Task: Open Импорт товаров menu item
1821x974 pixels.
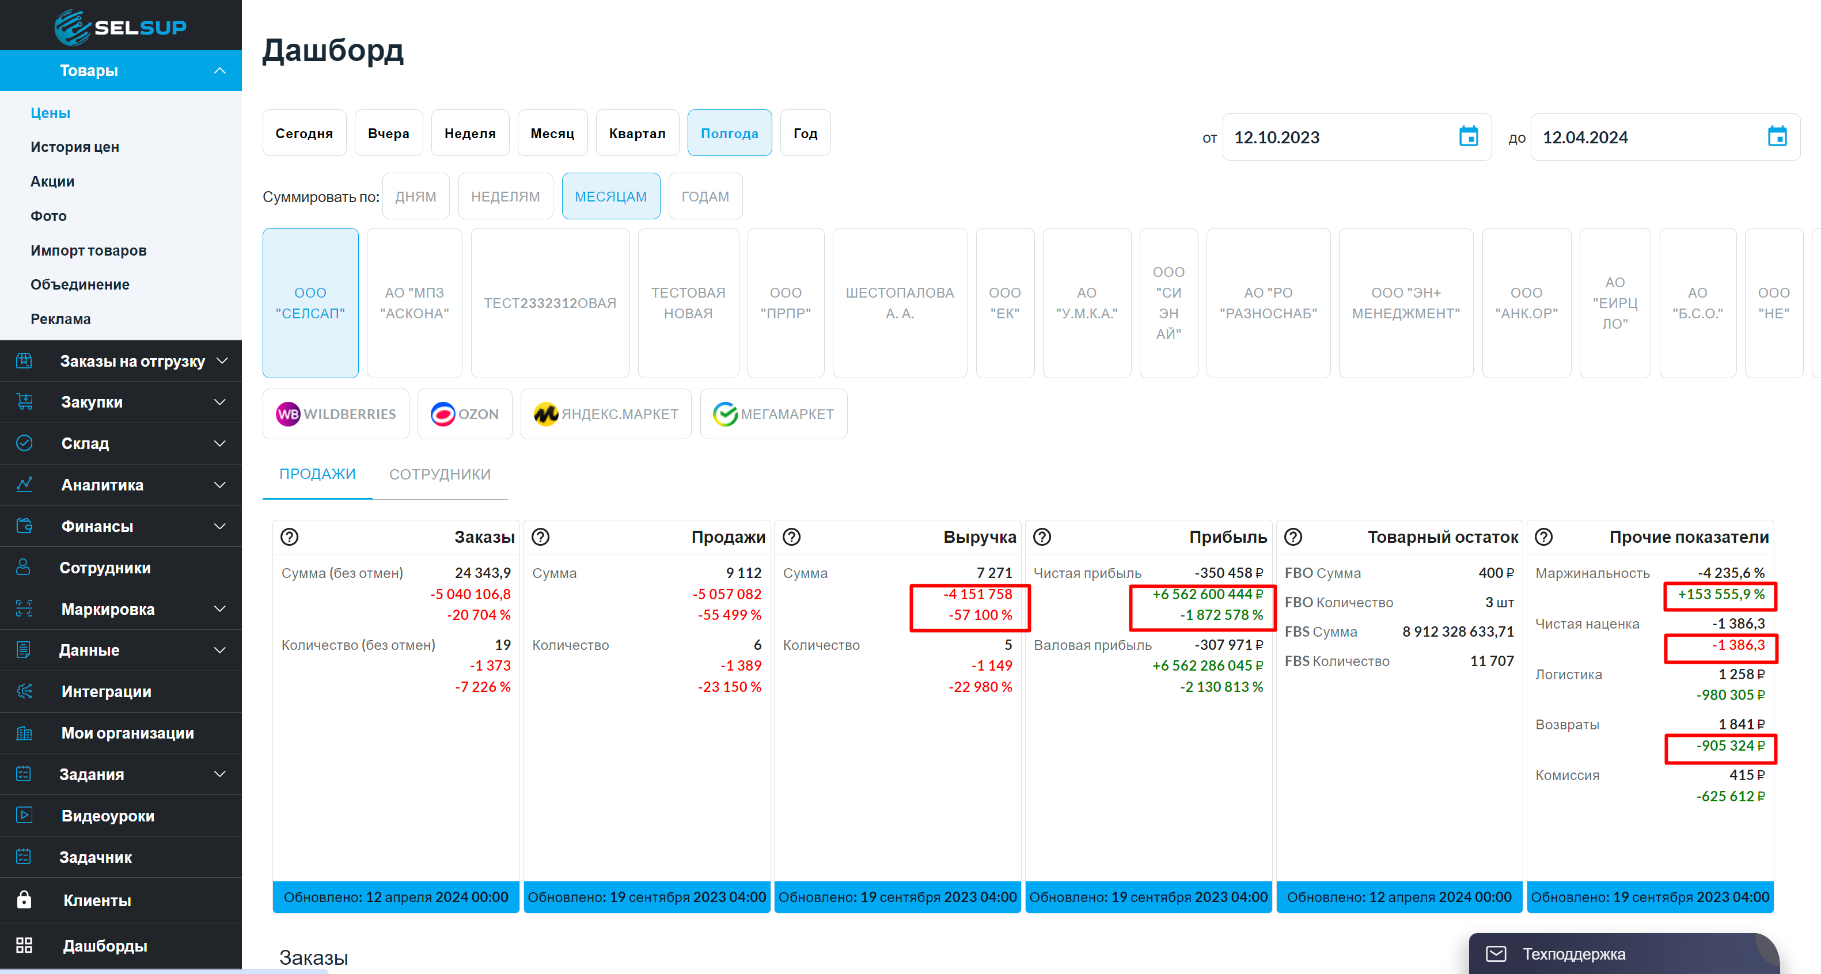Action: [88, 251]
